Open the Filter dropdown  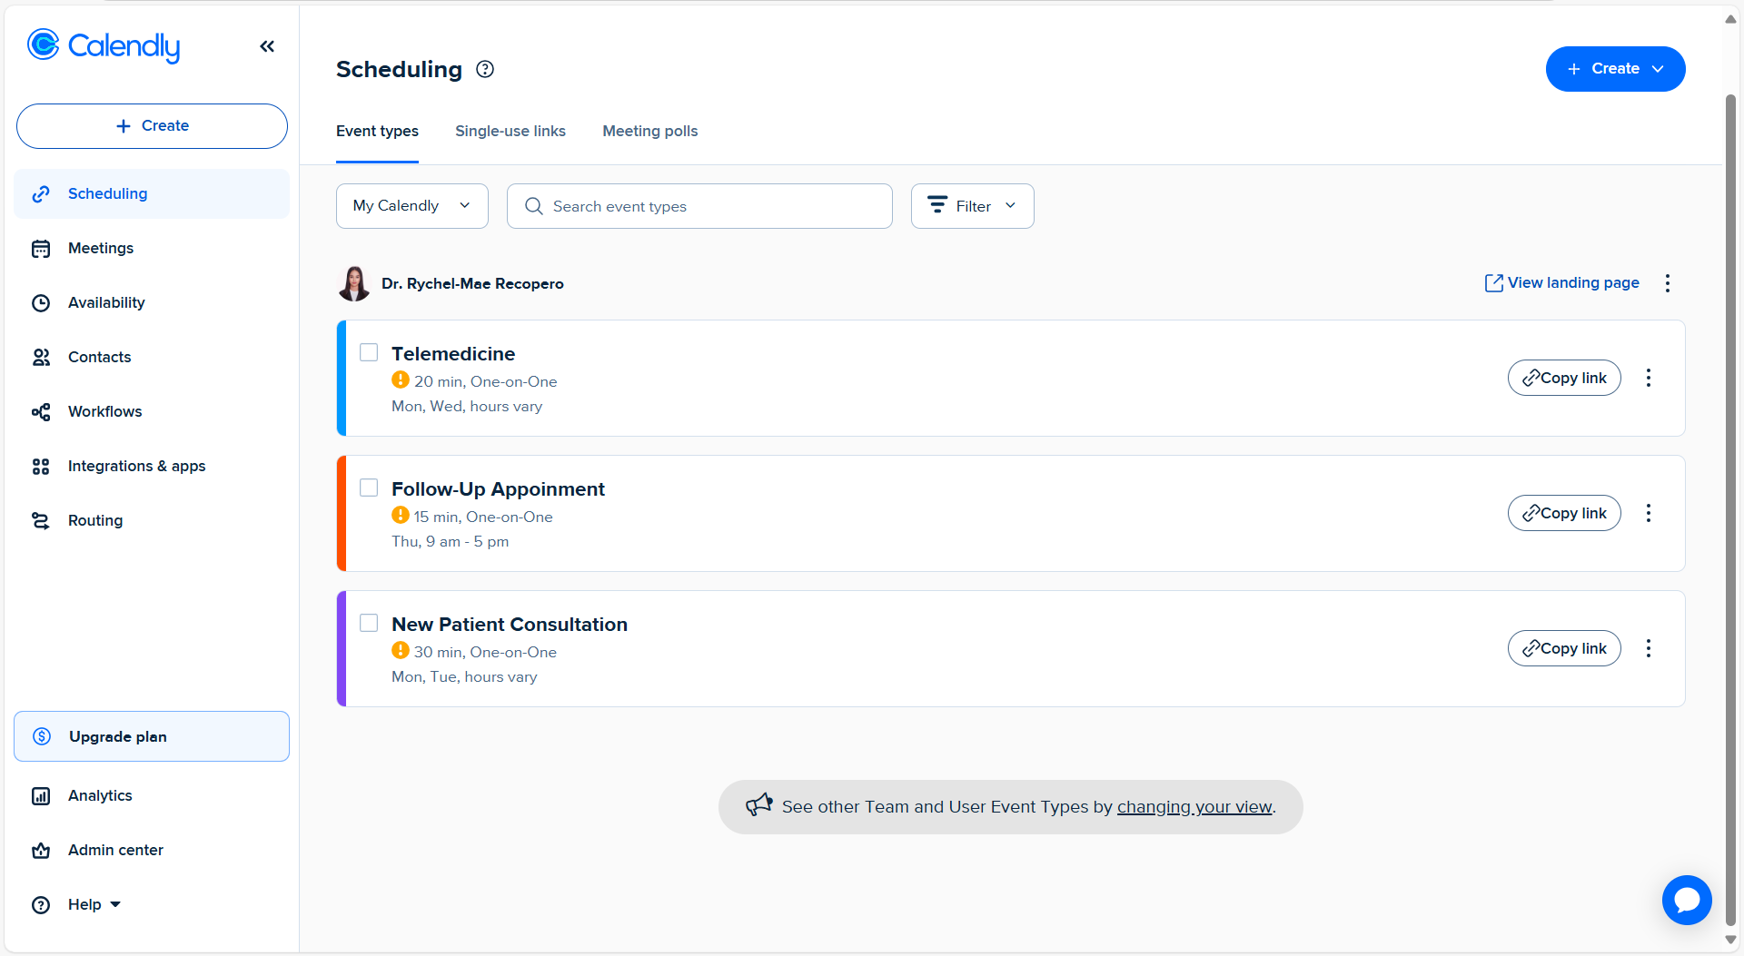(972, 206)
